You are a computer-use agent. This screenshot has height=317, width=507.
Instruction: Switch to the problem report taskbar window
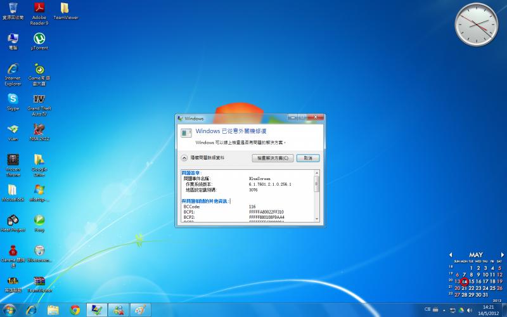click(x=97, y=310)
